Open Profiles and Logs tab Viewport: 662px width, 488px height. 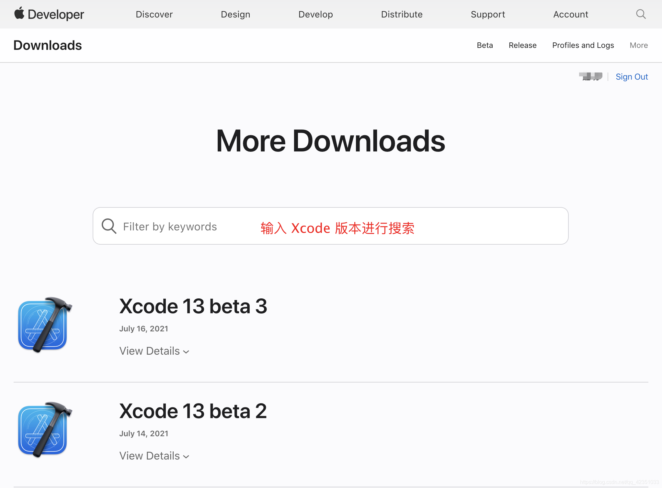(583, 45)
